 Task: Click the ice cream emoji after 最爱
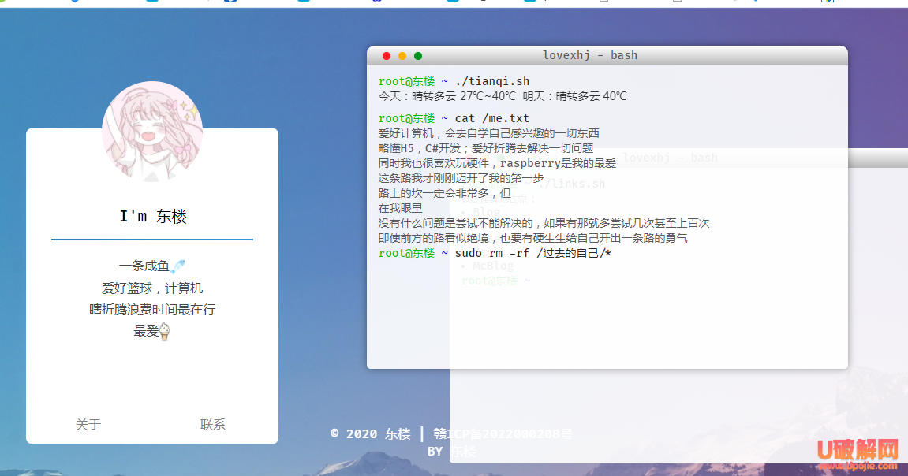point(165,332)
